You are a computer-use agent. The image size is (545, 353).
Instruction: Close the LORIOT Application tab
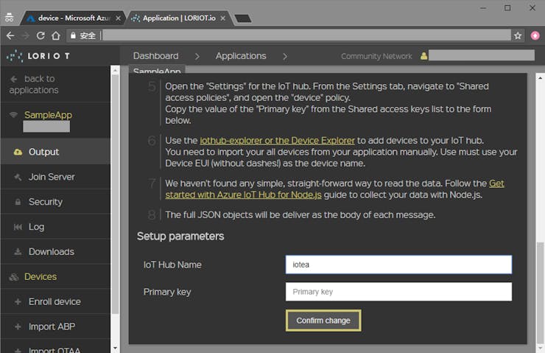(x=223, y=18)
